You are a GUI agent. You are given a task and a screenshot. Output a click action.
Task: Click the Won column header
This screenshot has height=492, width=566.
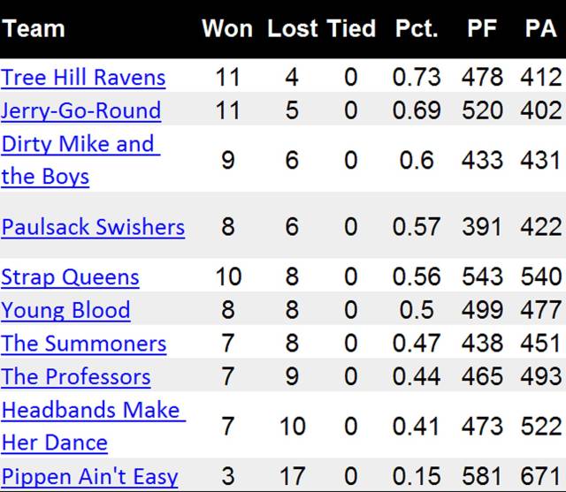227,28
